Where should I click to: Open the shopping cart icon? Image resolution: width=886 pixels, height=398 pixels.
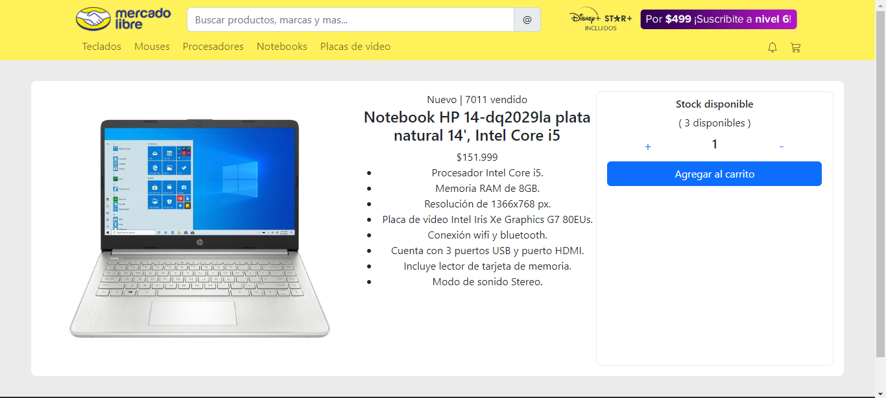[795, 47]
